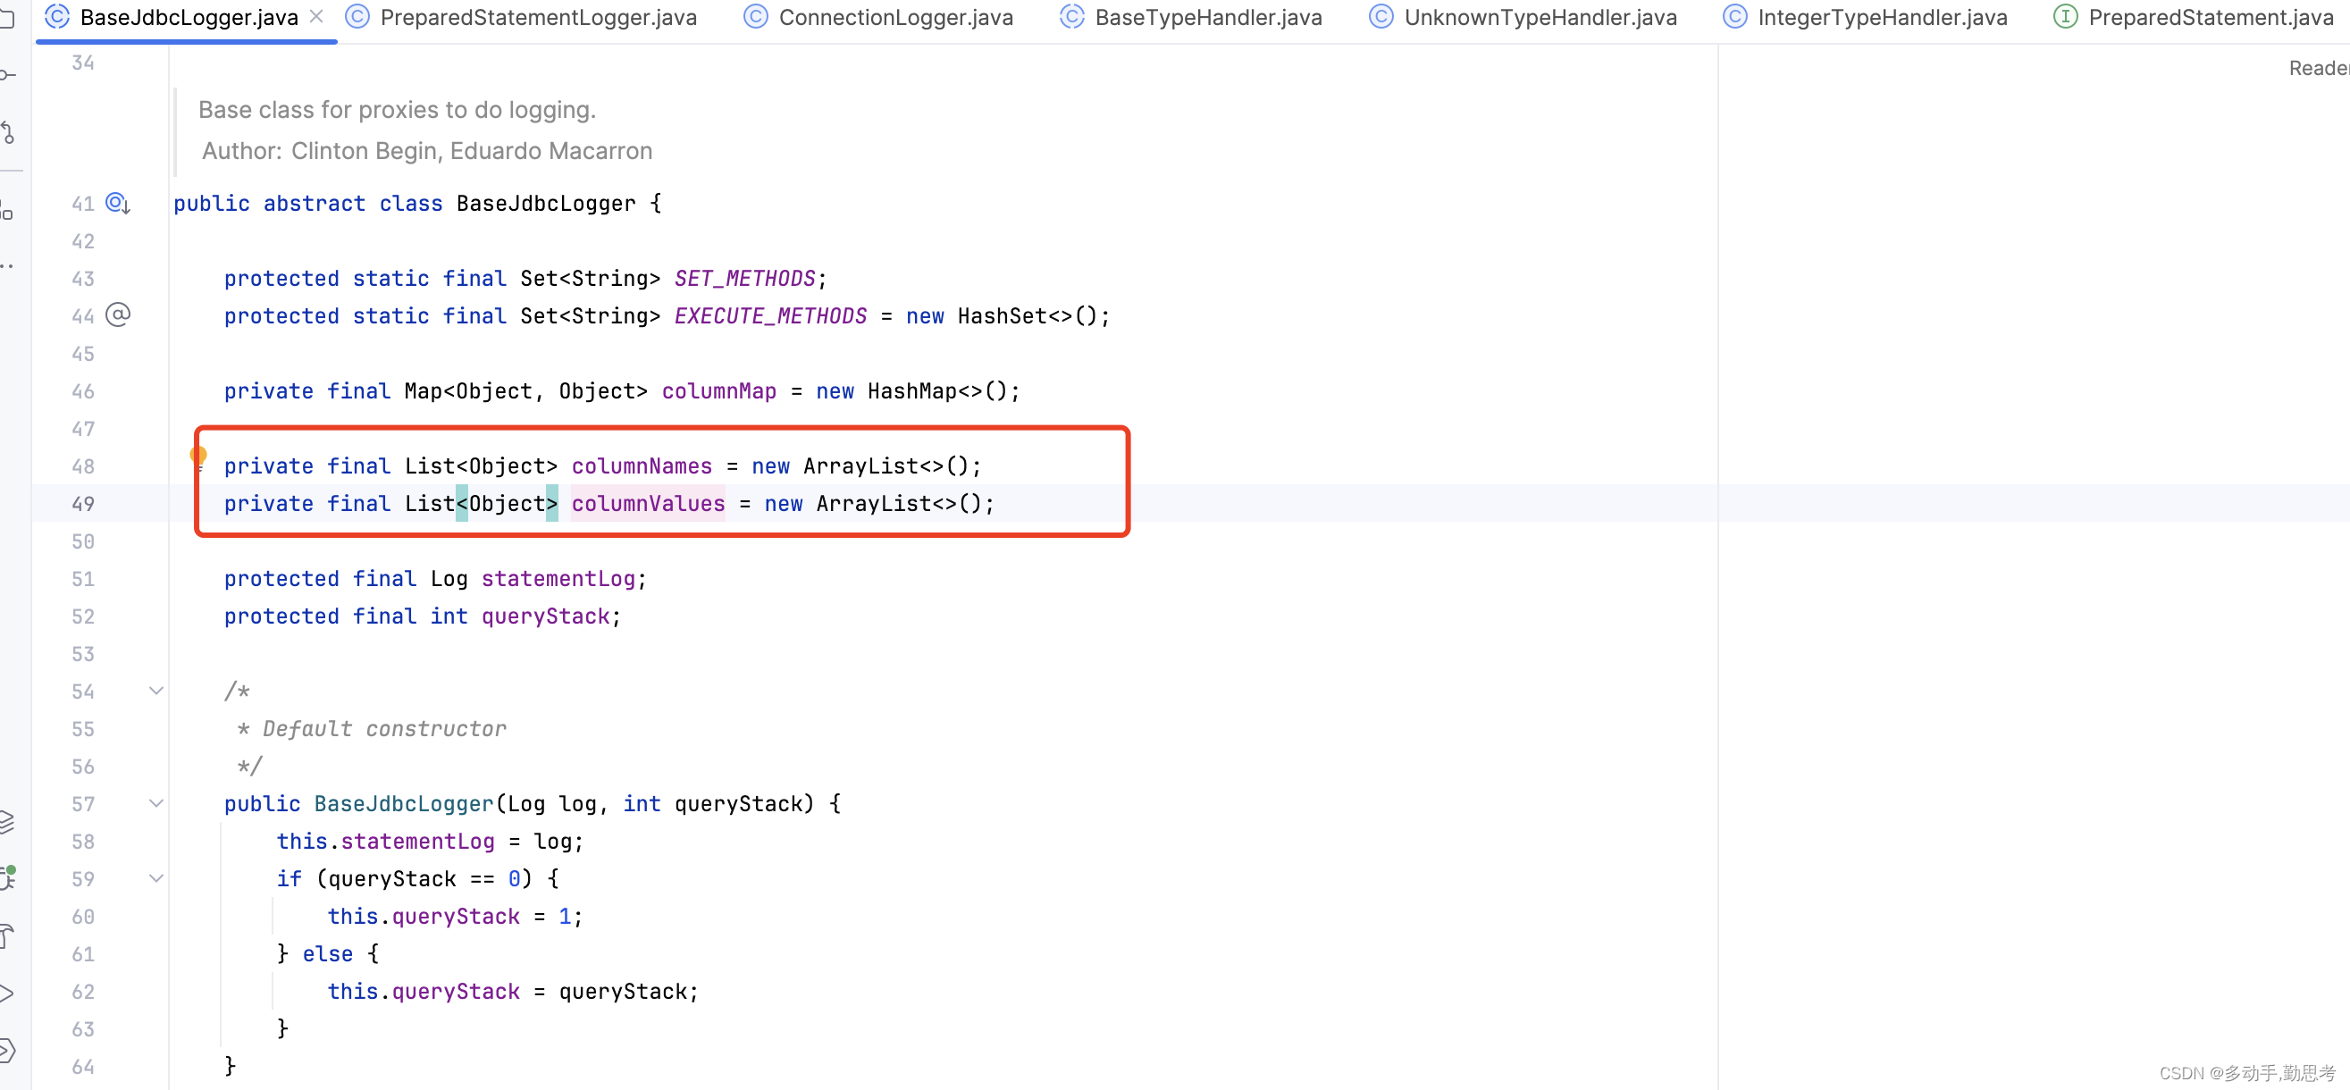Click the class icon on BaseJdbcLogger.java tab

57,16
